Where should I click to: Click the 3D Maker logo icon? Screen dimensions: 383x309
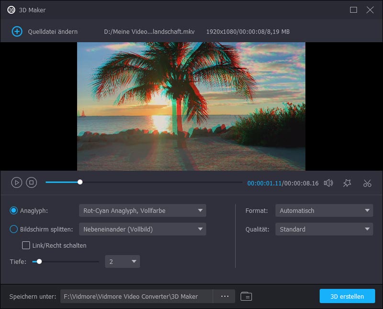(12, 9)
